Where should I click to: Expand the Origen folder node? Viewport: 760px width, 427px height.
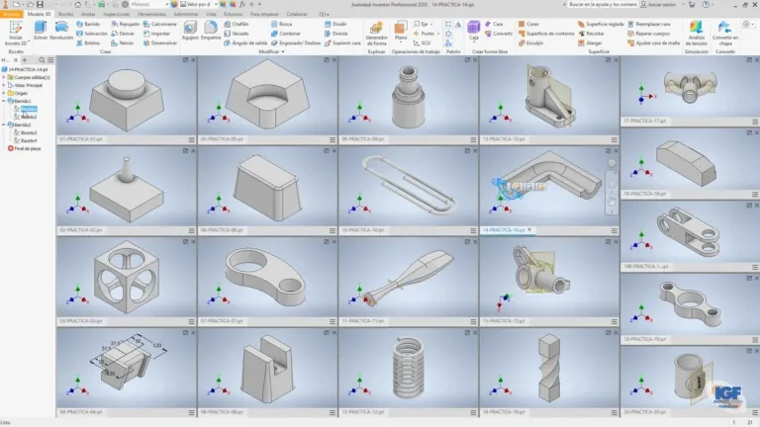[x=4, y=93]
